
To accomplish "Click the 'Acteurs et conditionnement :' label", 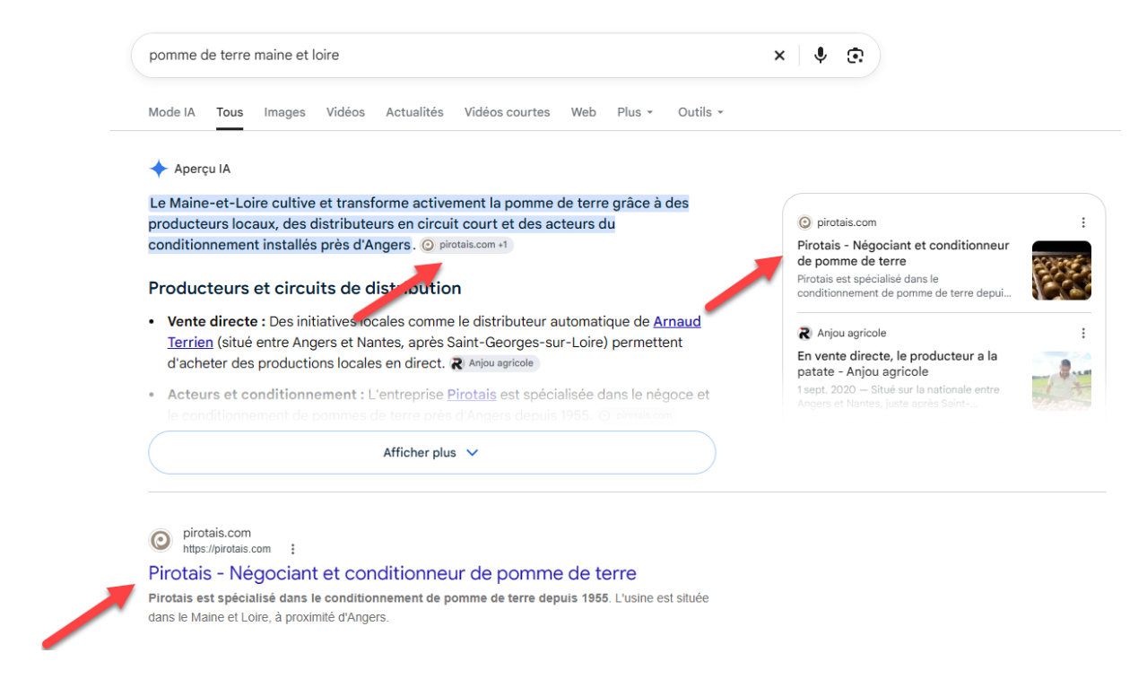I will click(x=265, y=395).
